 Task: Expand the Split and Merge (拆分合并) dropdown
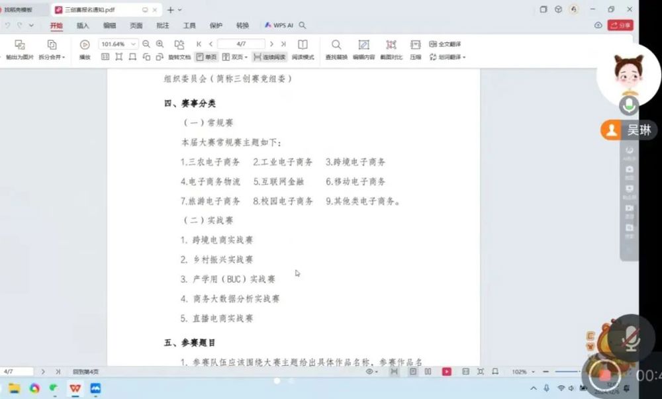click(x=52, y=57)
